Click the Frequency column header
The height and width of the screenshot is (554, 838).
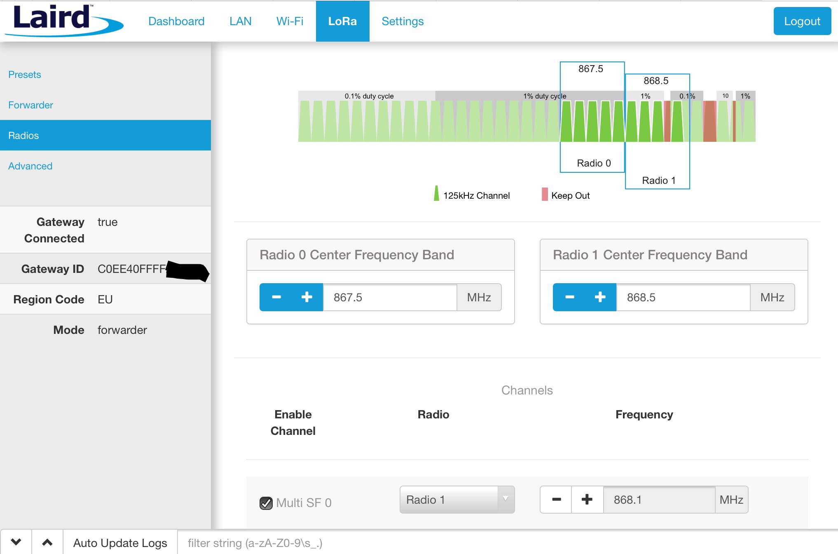click(644, 415)
